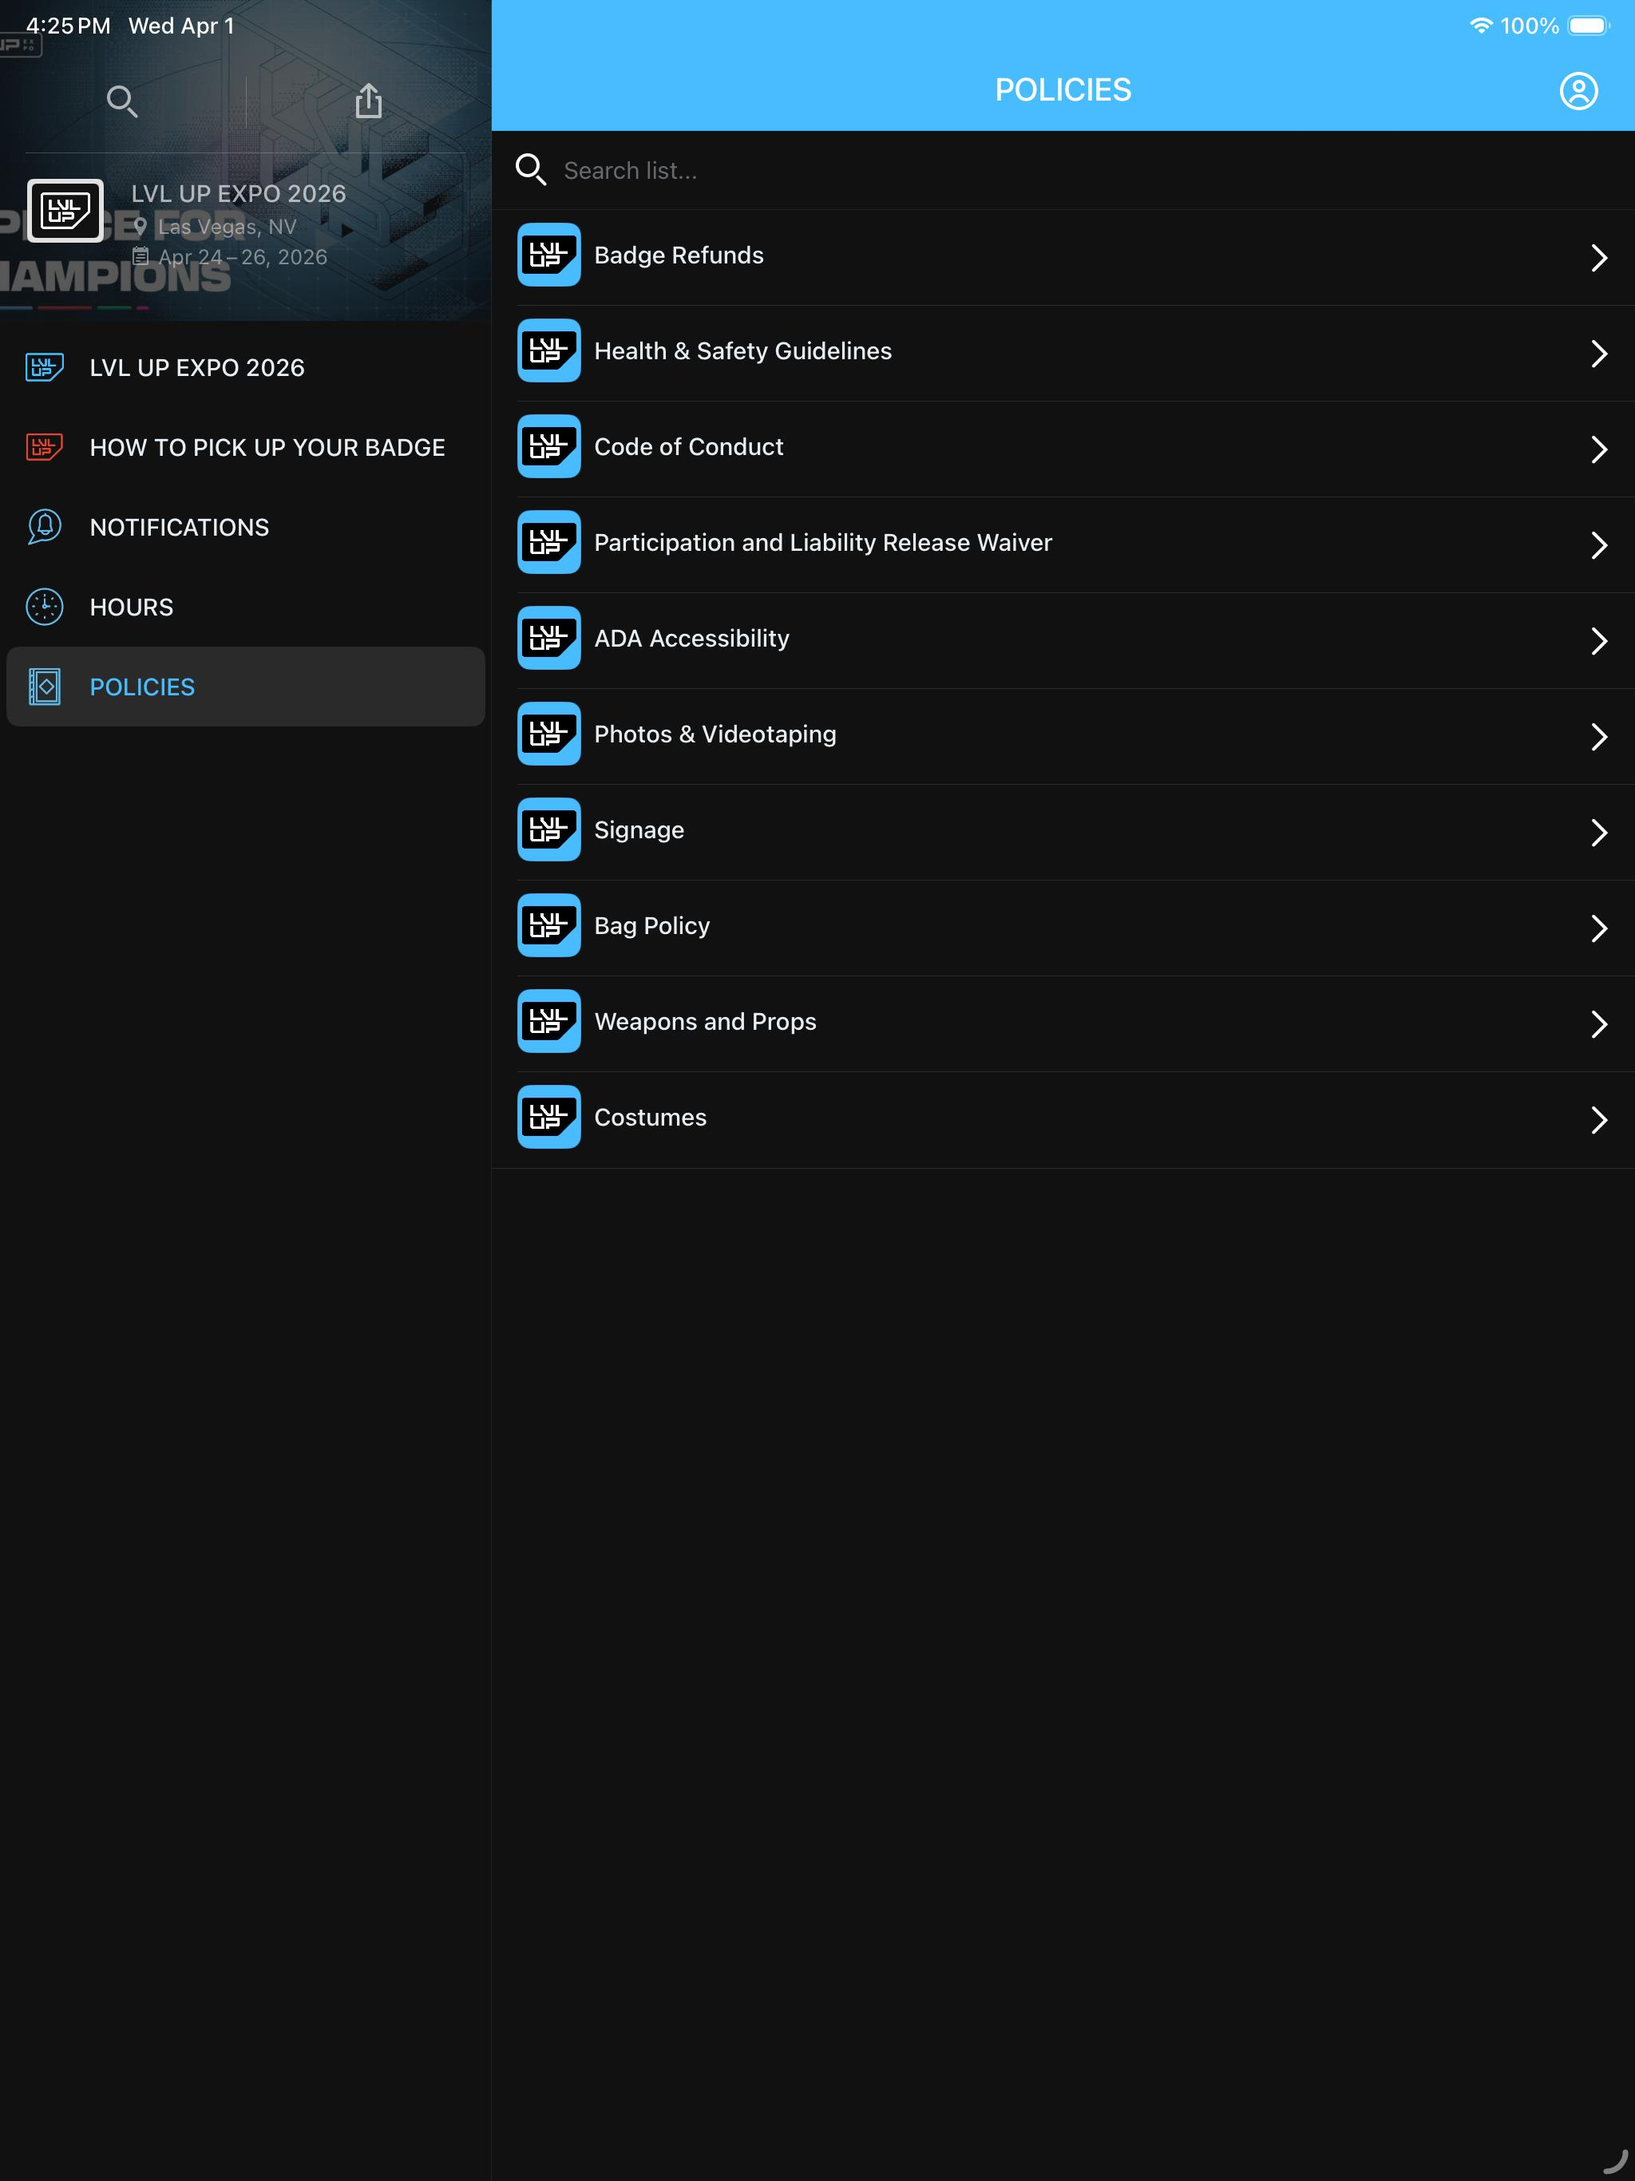The image size is (1635, 2181).
Task: Expand the Bag Policy chevron
Action: tap(1598, 928)
